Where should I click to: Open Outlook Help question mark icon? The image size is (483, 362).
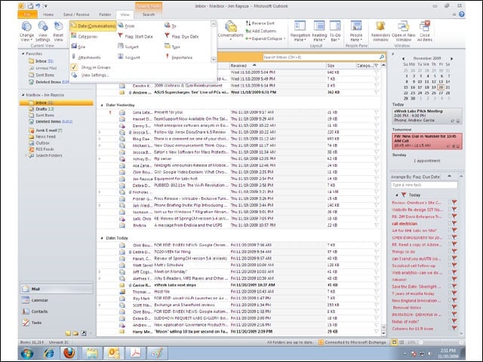(x=461, y=14)
